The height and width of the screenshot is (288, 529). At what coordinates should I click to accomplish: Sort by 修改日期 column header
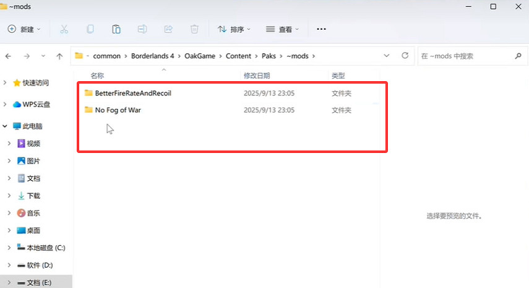257,76
